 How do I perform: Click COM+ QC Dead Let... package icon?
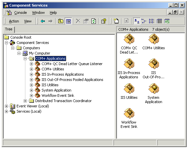pos(129,39)
